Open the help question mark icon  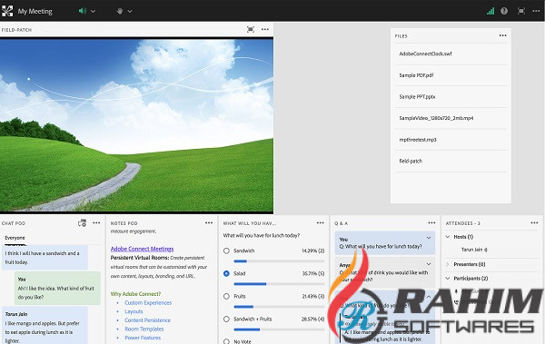click(x=504, y=11)
